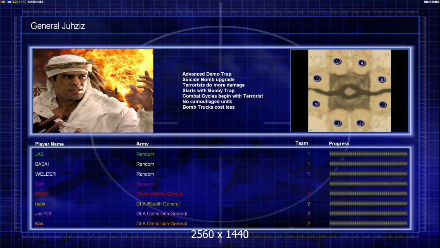Click BABAI's Random army entry
The image size is (440, 248).
145,164
